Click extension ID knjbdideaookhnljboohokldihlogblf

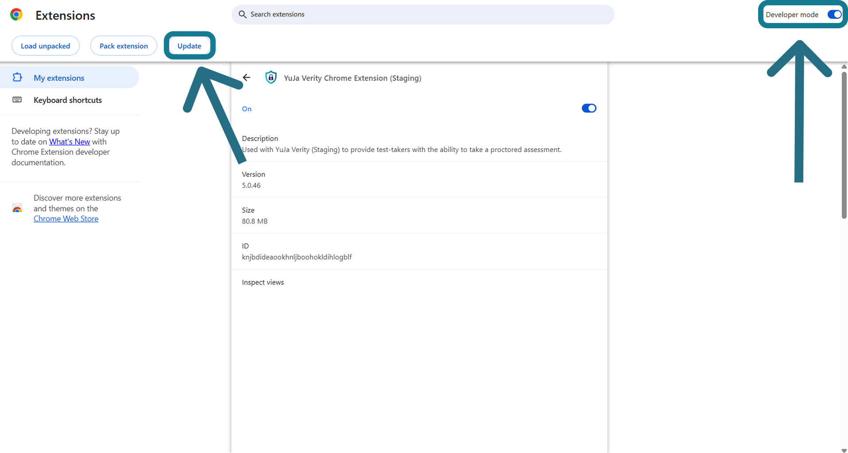tap(297, 257)
